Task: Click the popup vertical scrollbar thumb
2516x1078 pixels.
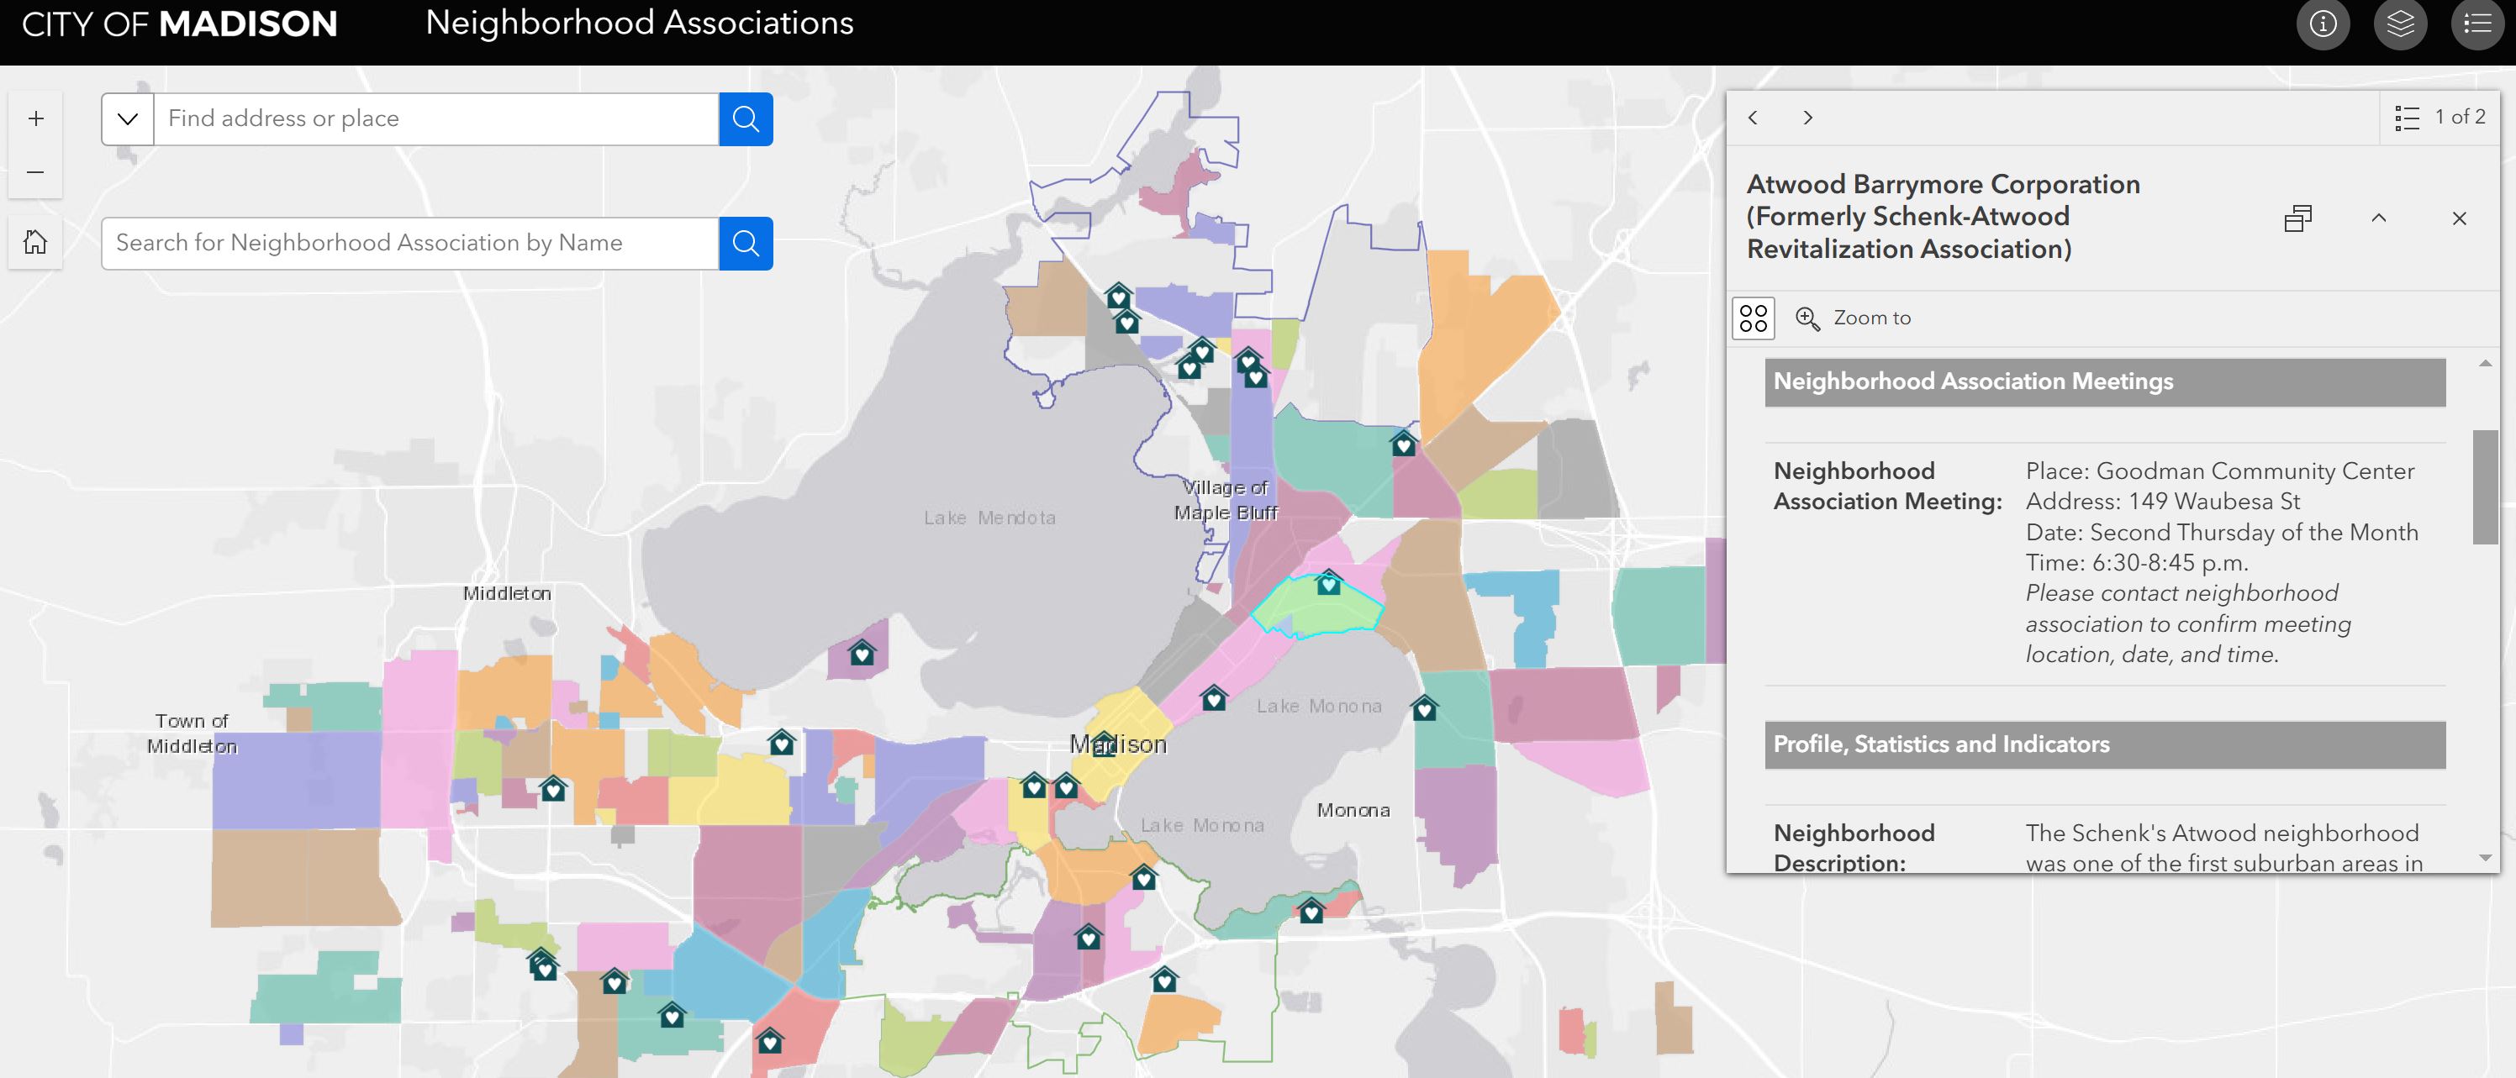Action: [2485, 486]
